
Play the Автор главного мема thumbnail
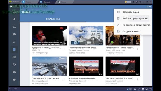tap(123, 40)
